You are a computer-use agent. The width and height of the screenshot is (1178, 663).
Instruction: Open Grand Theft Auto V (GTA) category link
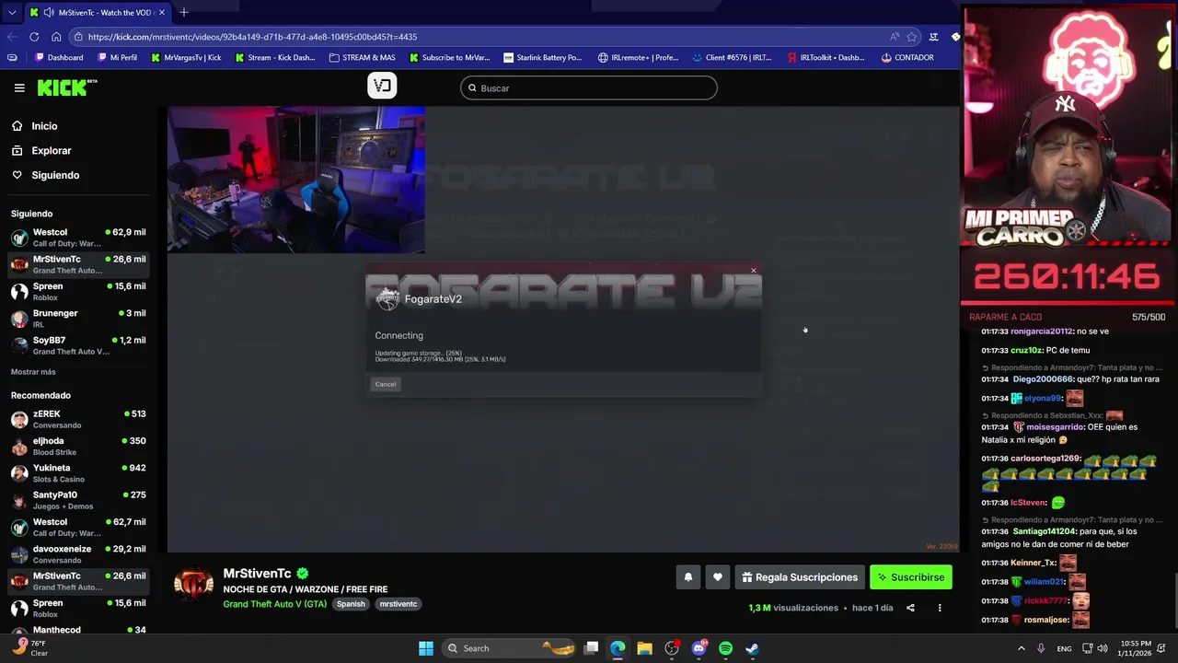[x=274, y=604]
